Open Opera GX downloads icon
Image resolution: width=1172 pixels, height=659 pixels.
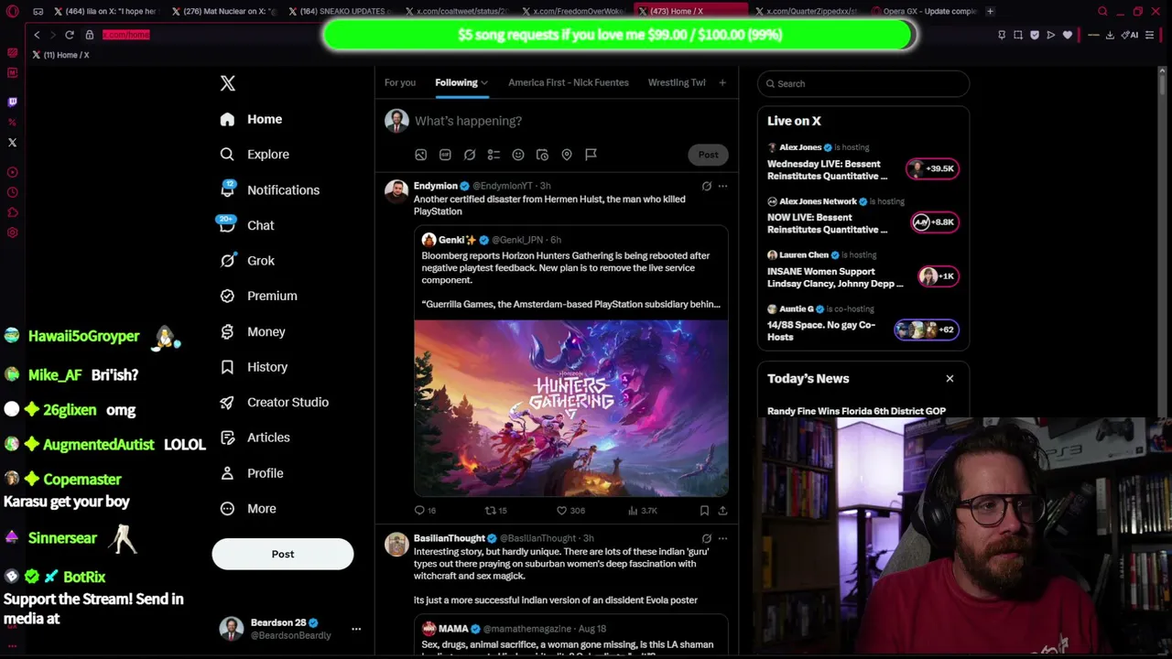1109,35
